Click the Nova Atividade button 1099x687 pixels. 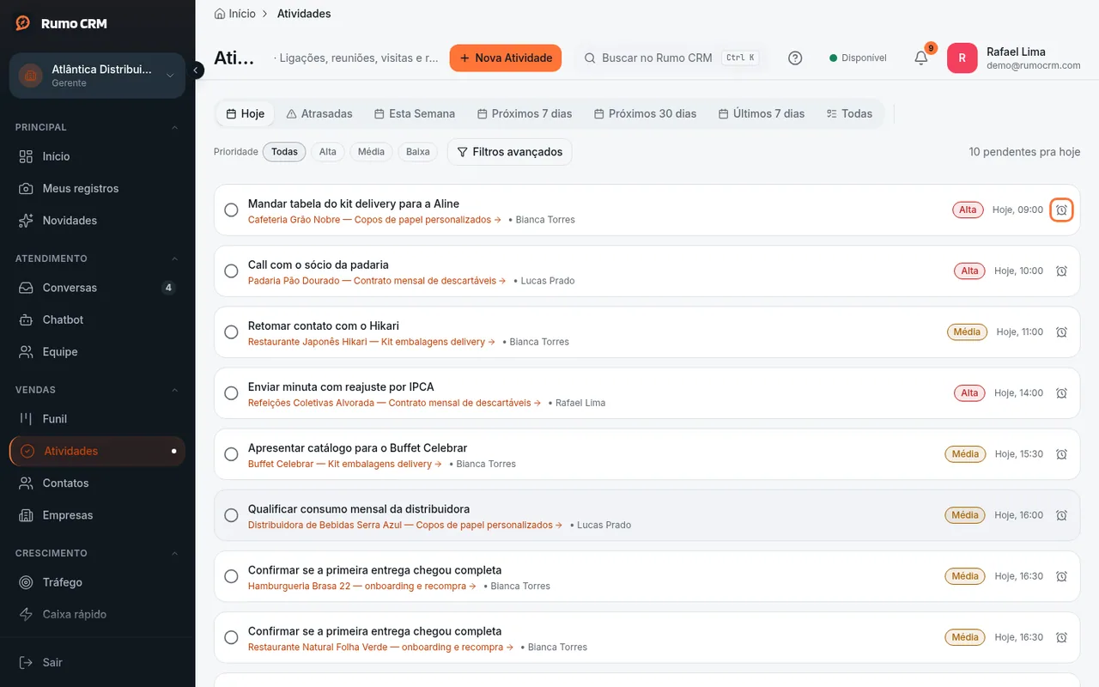[506, 58]
